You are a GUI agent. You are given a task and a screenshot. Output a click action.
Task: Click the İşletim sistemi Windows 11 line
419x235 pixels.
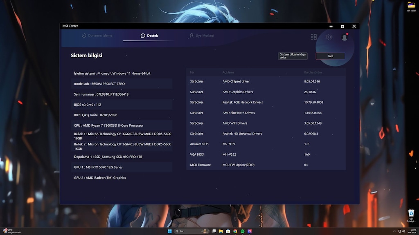pos(122,73)
